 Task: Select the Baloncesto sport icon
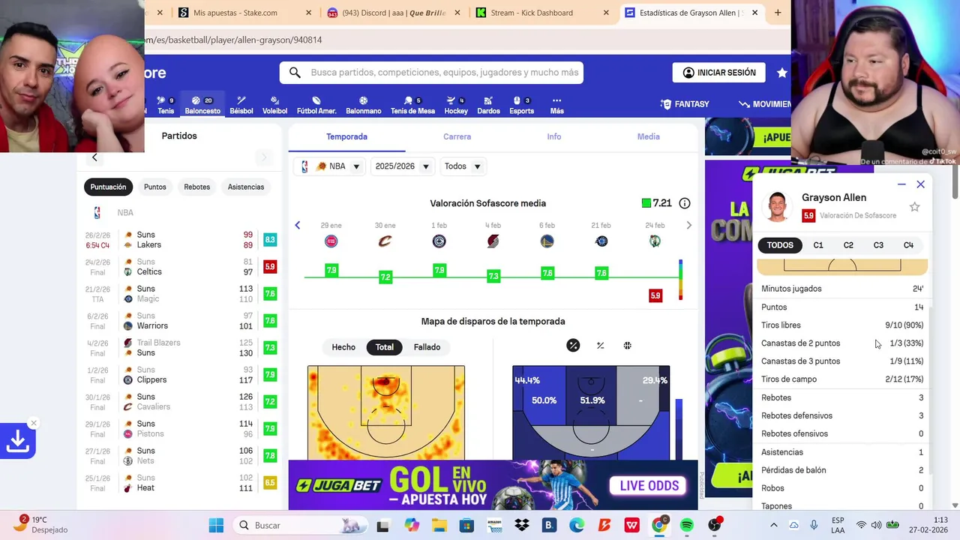tap(202, 105)
